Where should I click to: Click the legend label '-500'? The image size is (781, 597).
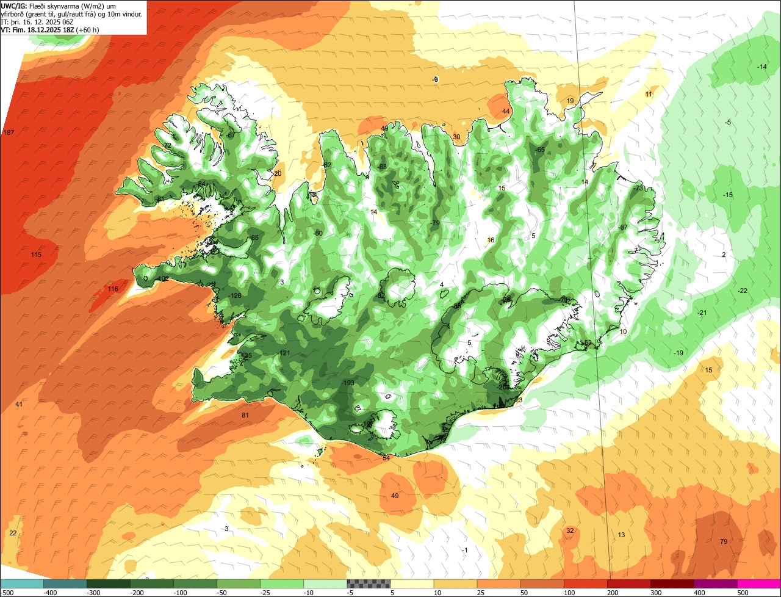(x=7, y=593)
